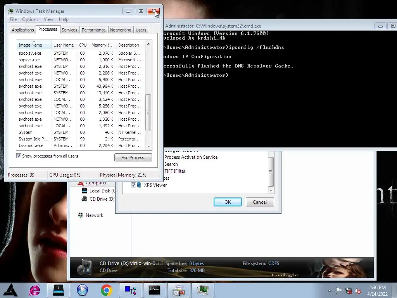This screenshot has height=298, width=397.
Task: Click the cmd prompt line after ipconfig output
Action: [x=196, y=75]
